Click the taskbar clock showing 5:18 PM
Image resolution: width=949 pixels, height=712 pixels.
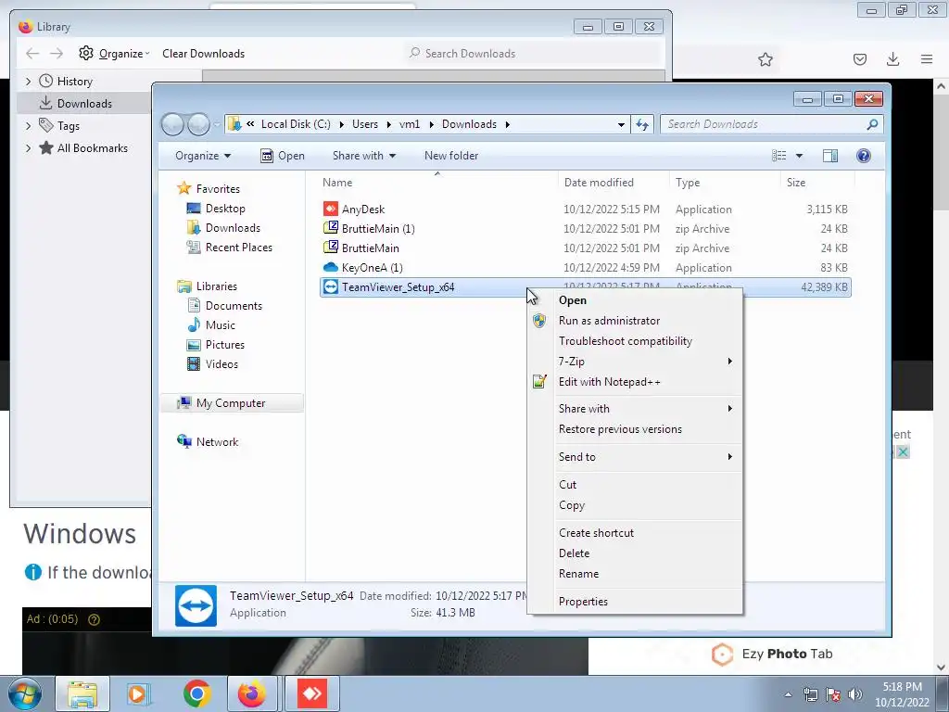click(902, 694)
